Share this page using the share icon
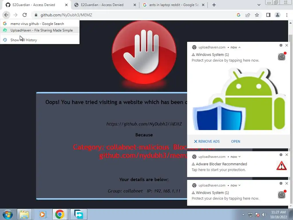The height and width of the screenshot is (220, 293). click(248, 15)
